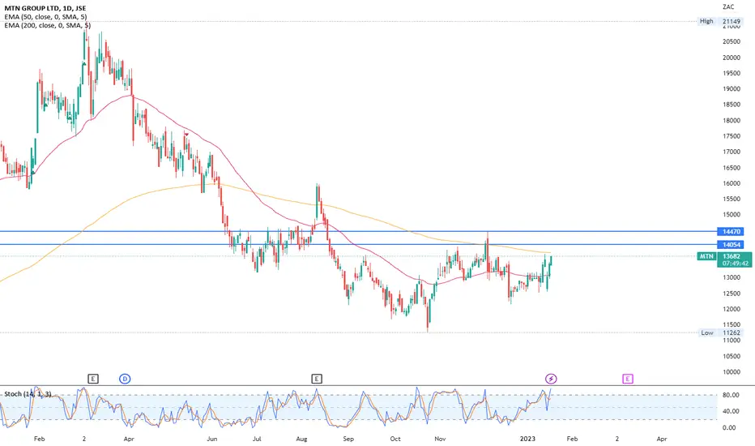Click the 80.00 stochastic scale value
This screenshot has height=446, width=755.
(730, 396)
